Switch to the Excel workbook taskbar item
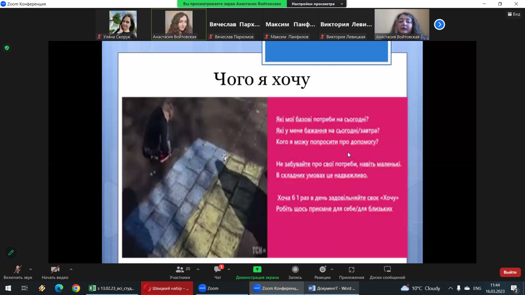This screenshot has height=295, width=525. pyautogui.click(x=112, y=288)
